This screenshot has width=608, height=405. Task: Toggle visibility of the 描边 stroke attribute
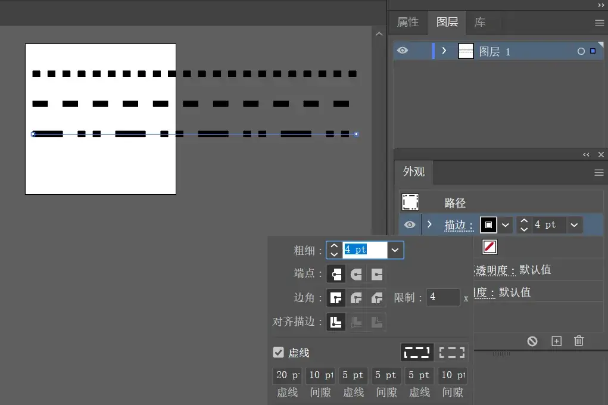pyautogui.click(x=410, y=225)
